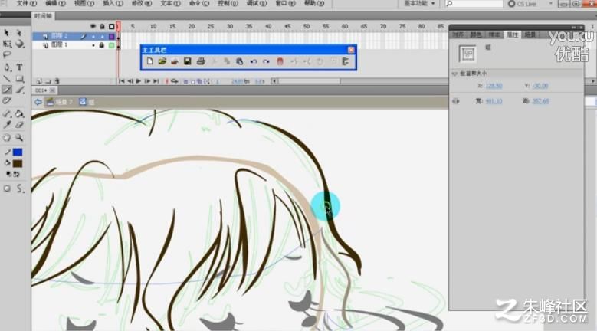Click the X position value 128.50
The width and height of the screenshot is (597, 331).
tap(494, 86)
